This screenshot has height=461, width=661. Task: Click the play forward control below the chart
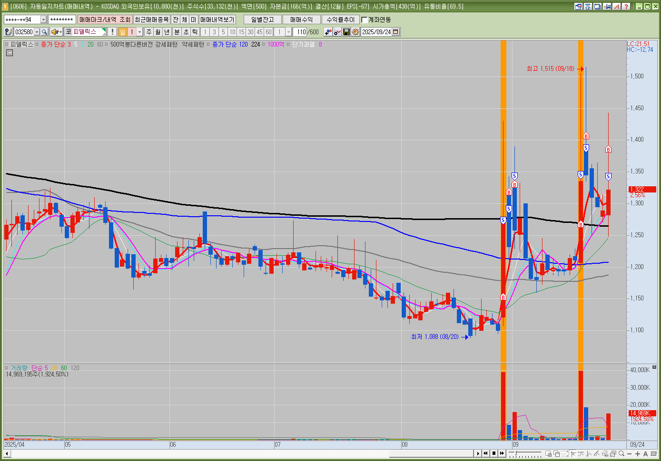[x=478, y=453]
